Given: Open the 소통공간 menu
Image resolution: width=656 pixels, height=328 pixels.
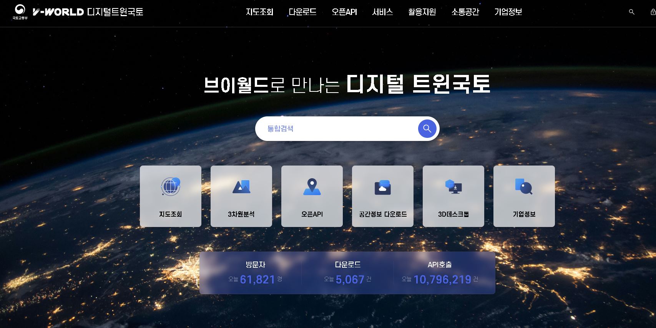Looking at the screenshot, I should click(465, 12).
